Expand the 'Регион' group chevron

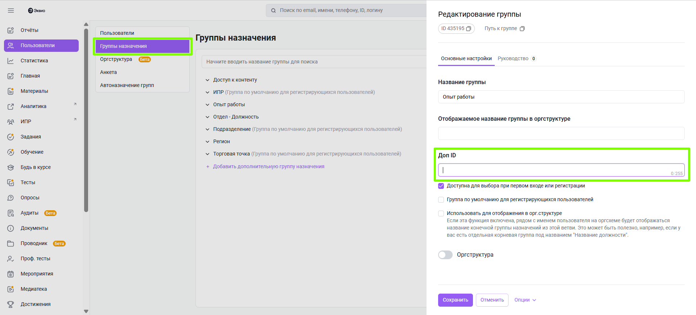[207, 142]
